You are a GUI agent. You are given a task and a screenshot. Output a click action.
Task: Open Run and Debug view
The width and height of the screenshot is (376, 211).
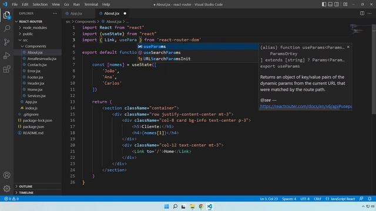[6, 56]
